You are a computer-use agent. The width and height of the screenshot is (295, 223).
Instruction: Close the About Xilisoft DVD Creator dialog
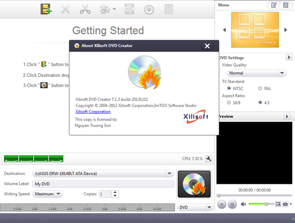[x=207, y=46]
